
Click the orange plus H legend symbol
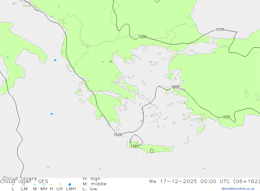click(x=51, y=184)
